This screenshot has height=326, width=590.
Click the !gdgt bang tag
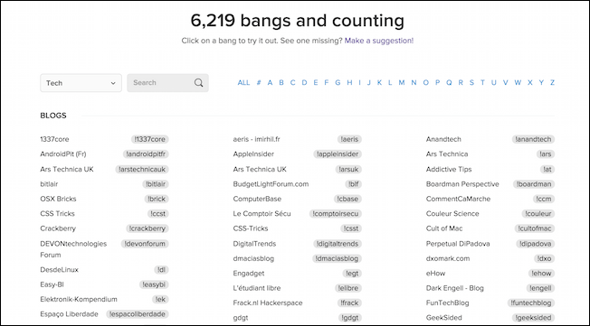point(350,318)
